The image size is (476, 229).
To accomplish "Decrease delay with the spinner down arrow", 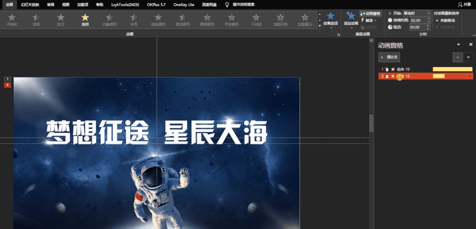I will click(429, 29).
